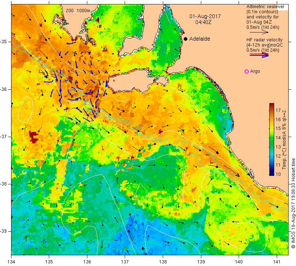Screen dimensions: 296x266
Task: Click the magenta Argo float circle symbol
Action: pyautogui.click(x=246, y=71)
